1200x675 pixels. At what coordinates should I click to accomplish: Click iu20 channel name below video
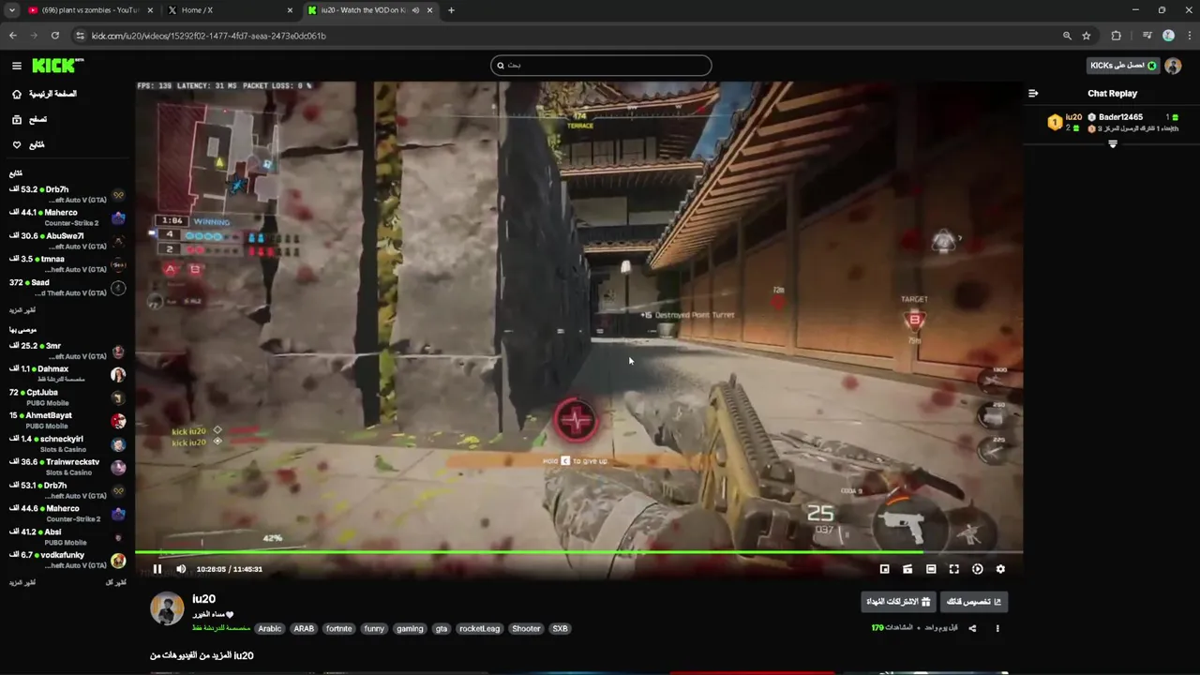(203, 599)
